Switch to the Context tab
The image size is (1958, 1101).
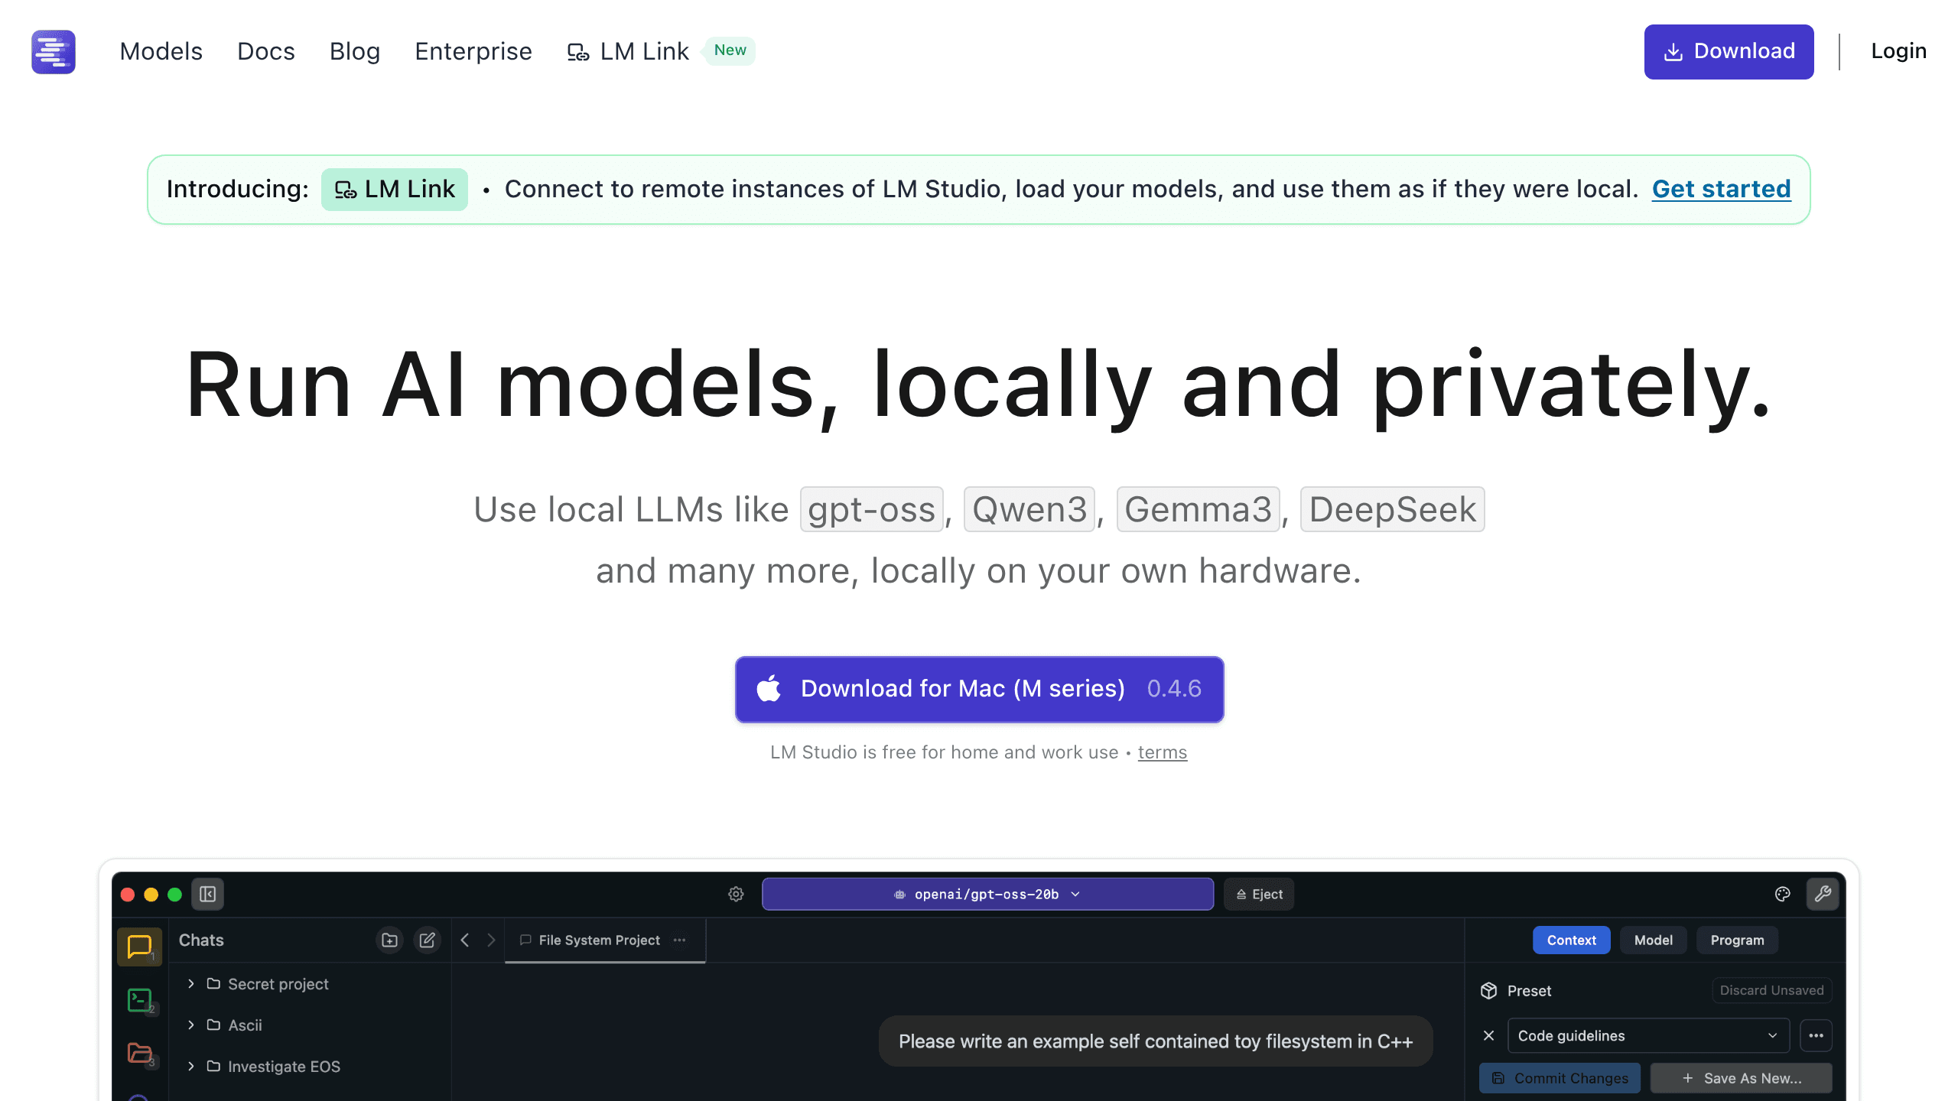click(1571, 940)
